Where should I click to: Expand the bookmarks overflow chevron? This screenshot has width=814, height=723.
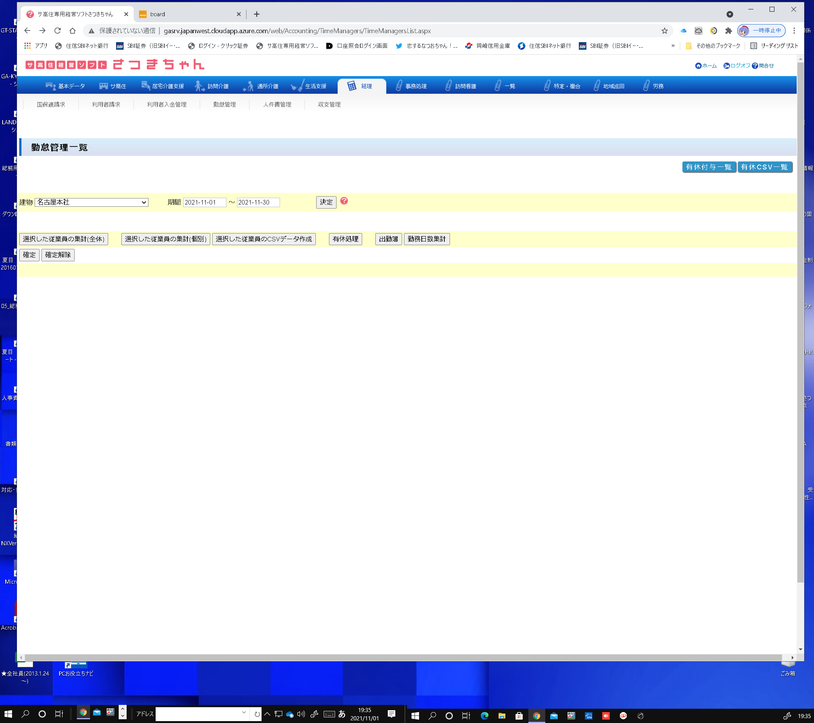(673, 46)
